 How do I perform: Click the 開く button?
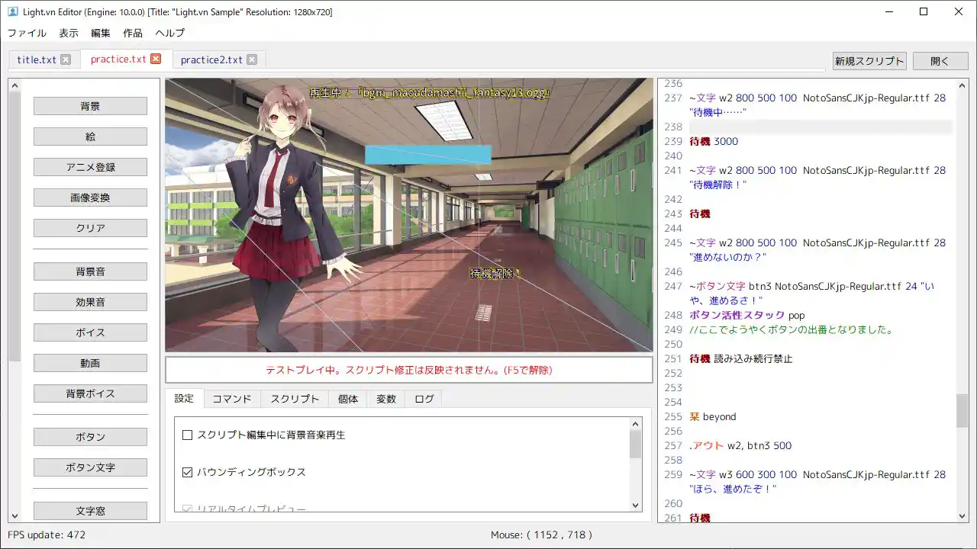point(940,61)
